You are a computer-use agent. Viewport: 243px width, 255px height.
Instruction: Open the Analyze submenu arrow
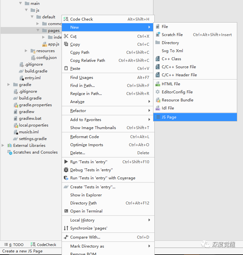tap(149, 101)
